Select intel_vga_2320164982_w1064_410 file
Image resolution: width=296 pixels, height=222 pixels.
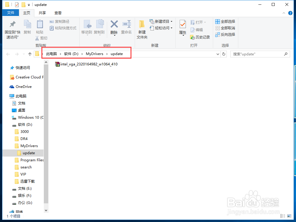tap(86, 64)
